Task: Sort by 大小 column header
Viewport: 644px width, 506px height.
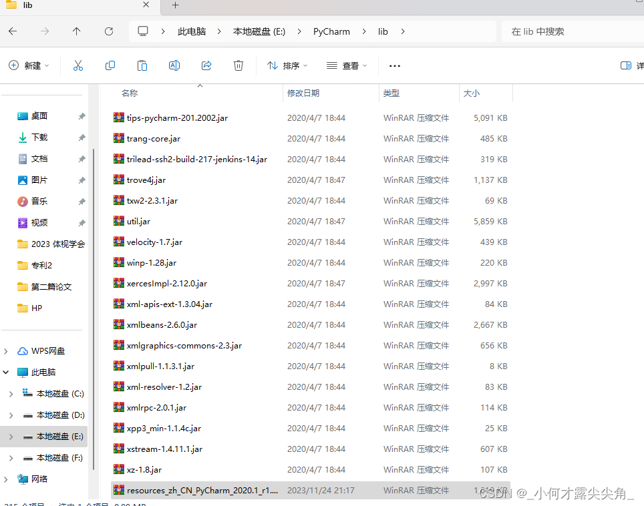Action: 472,93
